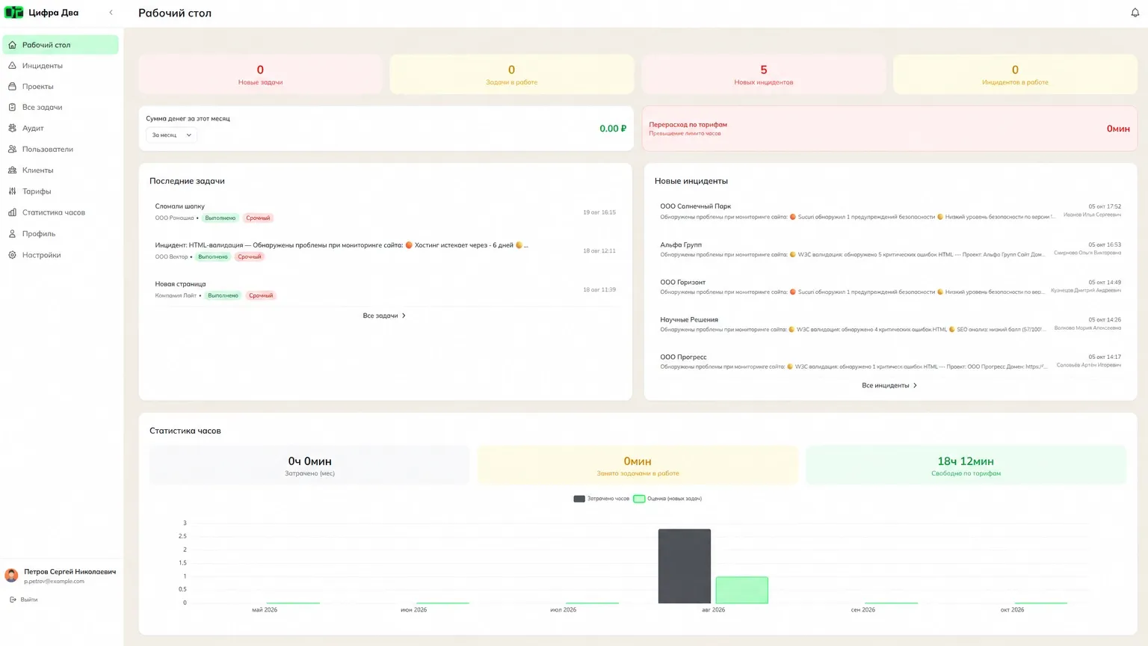
Task: Click the user avatar of Петров Сергей Николаевич
Action: [x=11, y=575]
